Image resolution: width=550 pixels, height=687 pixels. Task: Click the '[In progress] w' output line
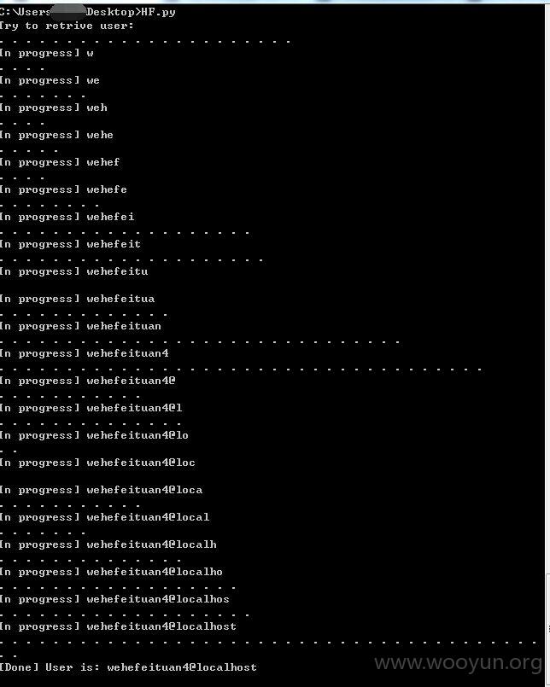tap(46, 53)
